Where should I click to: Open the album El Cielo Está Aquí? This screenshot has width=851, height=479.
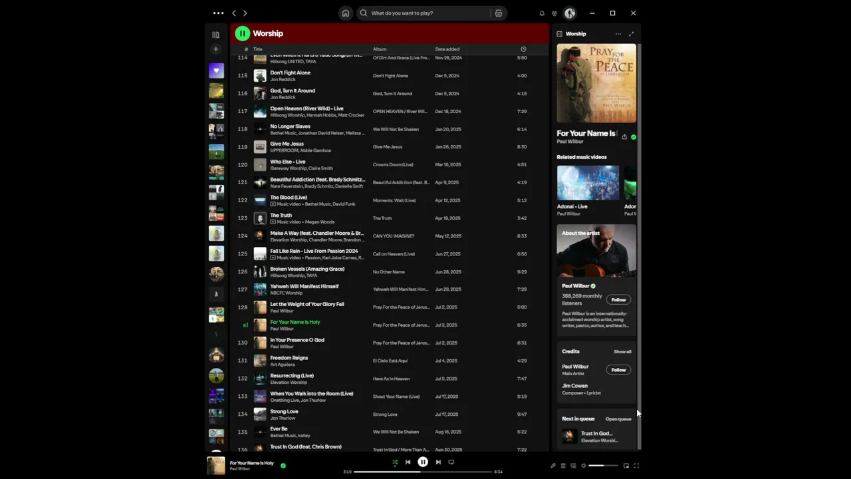390,361
